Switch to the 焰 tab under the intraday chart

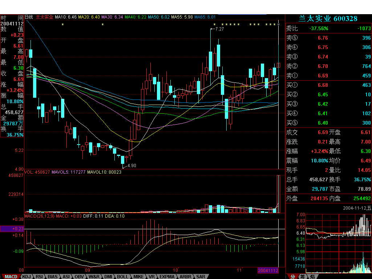pyautogui.click(x=312, y=276)
